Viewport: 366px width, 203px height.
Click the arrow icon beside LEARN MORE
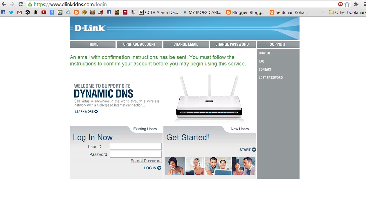(x=96, y=111)
